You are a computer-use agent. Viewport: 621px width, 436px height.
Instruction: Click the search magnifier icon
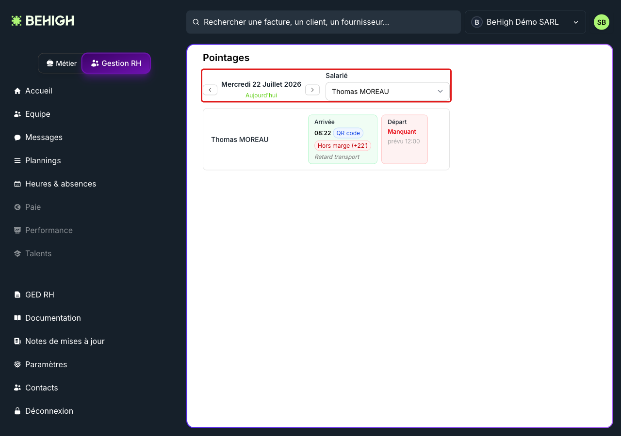(196, 22)
